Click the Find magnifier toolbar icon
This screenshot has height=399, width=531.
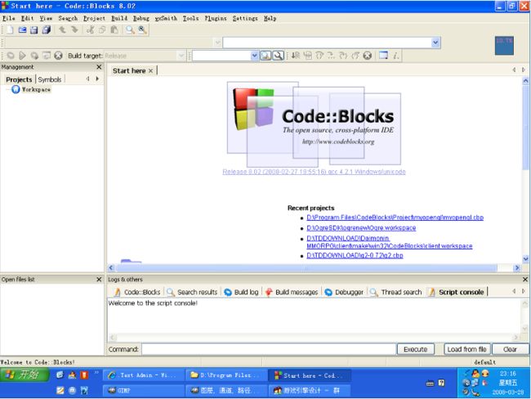[x=130, y=29]
